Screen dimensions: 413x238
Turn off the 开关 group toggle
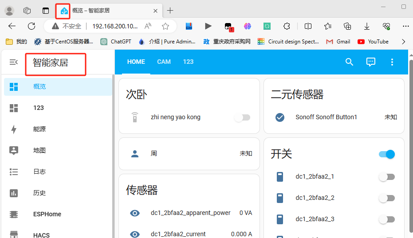click(387, 154)
